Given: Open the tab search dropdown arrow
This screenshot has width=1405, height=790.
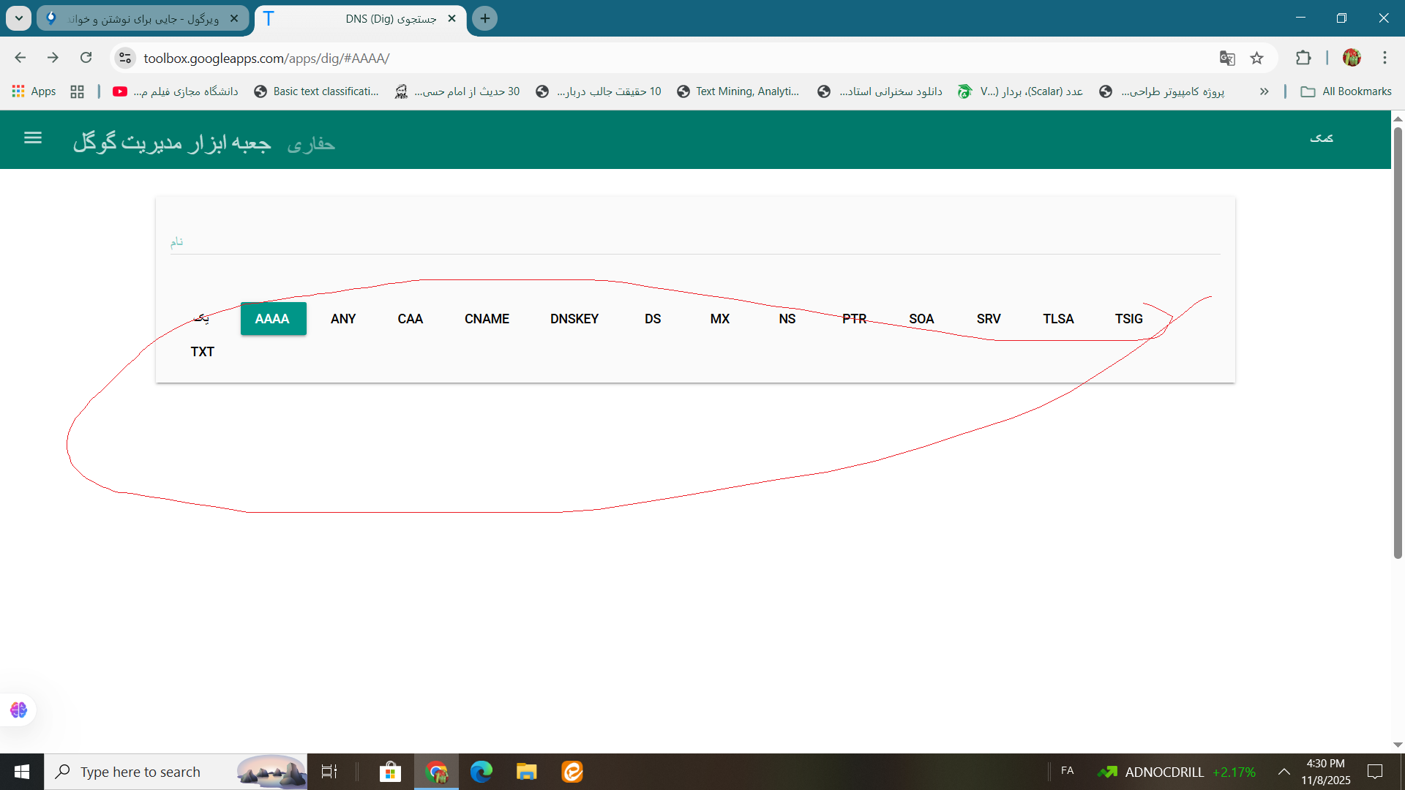Looking at the screenshot, I should pyautogui.click(x=19, y=18).
